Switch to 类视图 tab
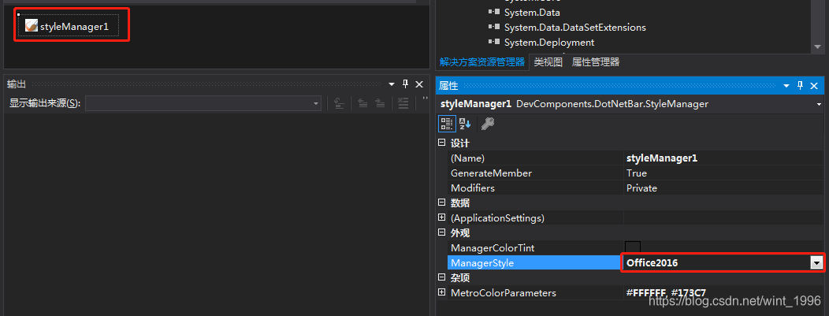The image size is (829, 316). (x=548, y=62)
